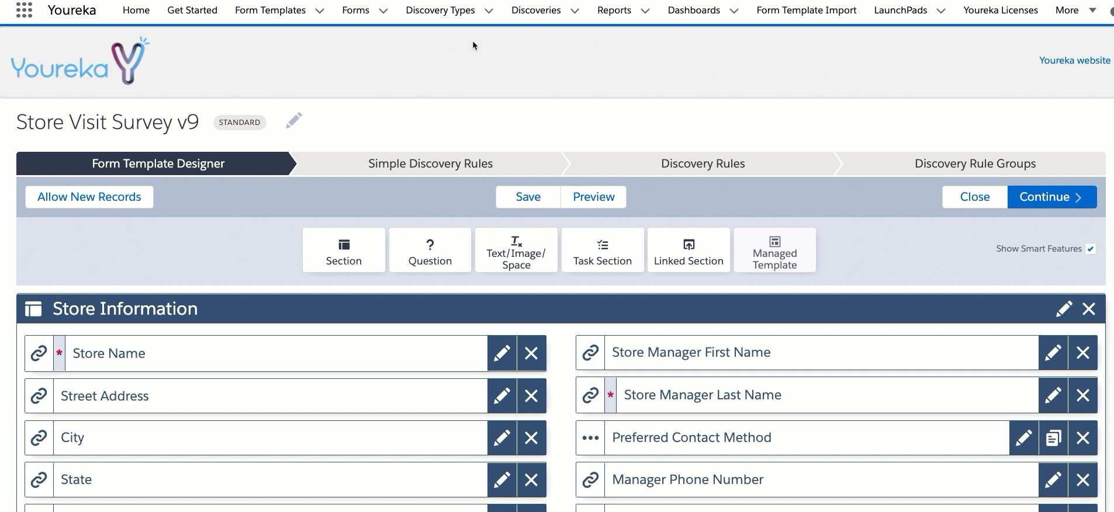Click the Youreka logo image

pyautogui.click(x=80, y=61)
